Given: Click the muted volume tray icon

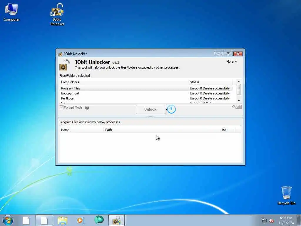Looking at the screenshot, I should 271,221.
